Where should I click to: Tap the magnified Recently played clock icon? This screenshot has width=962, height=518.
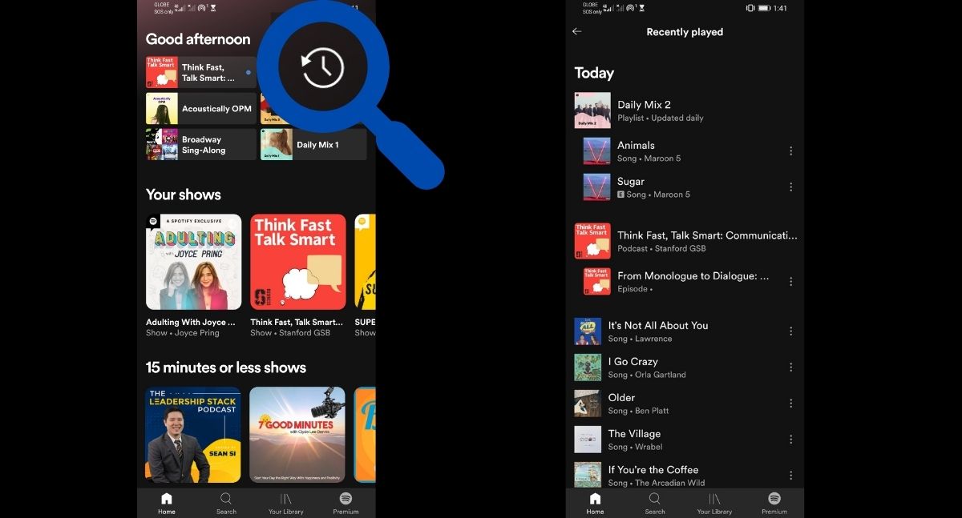click(323, 67)
